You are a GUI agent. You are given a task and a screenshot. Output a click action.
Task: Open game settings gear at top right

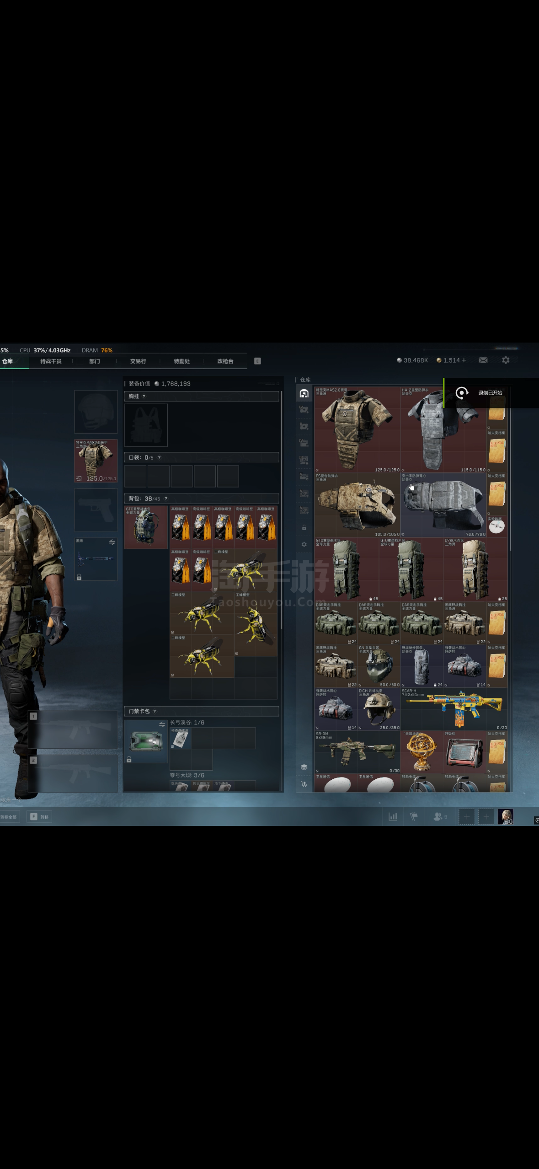pyautogui.click(x=506, y=360)
